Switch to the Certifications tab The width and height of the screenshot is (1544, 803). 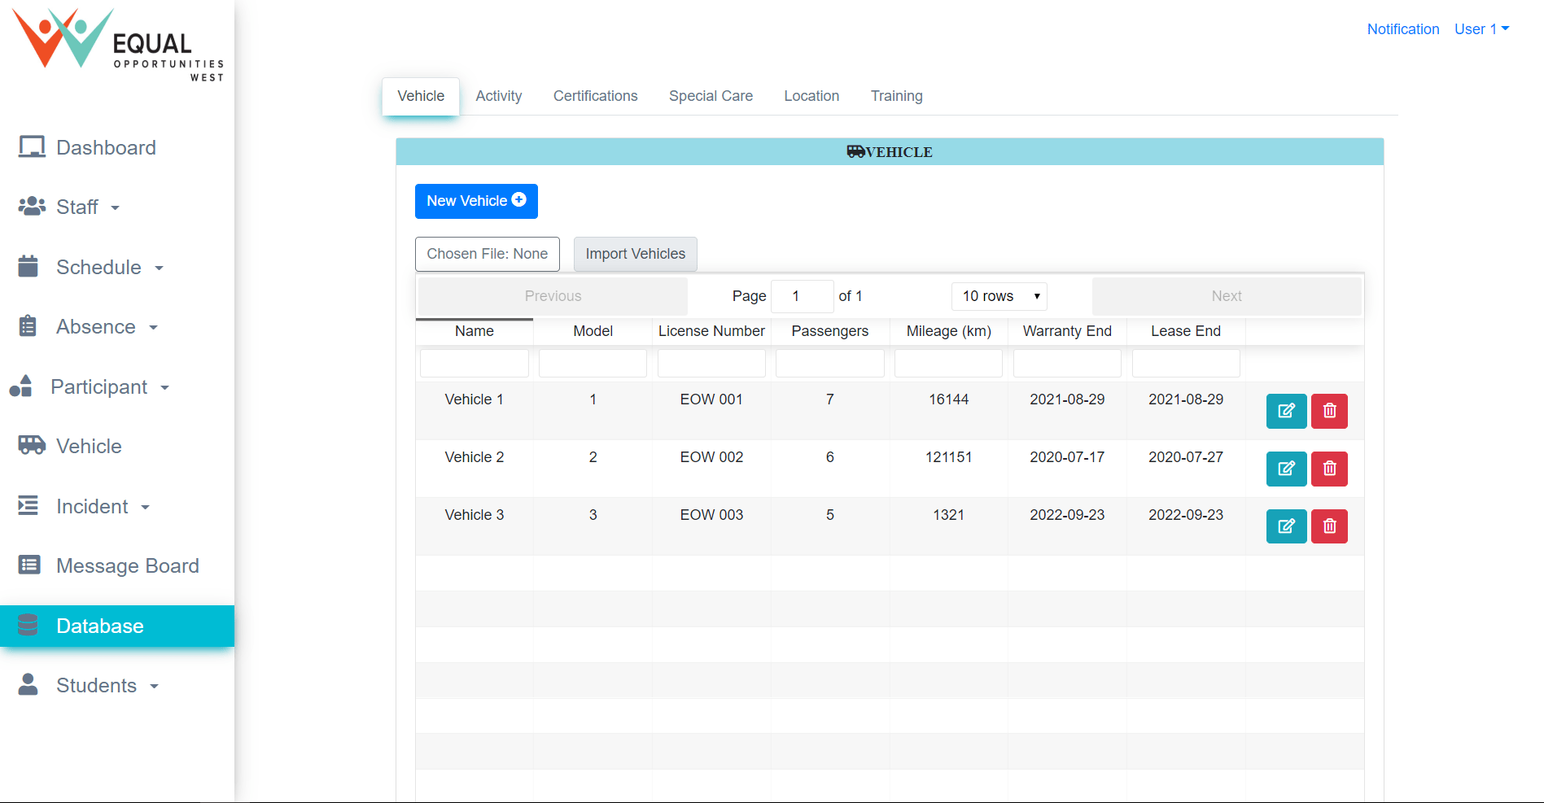click(x=595, y=96)
